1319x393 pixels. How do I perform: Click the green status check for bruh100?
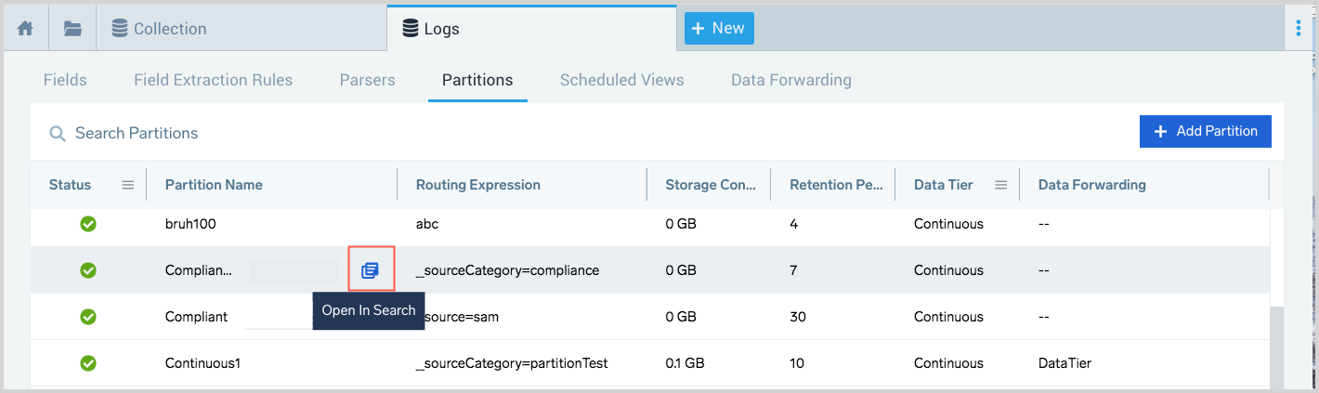click(88, 224)
